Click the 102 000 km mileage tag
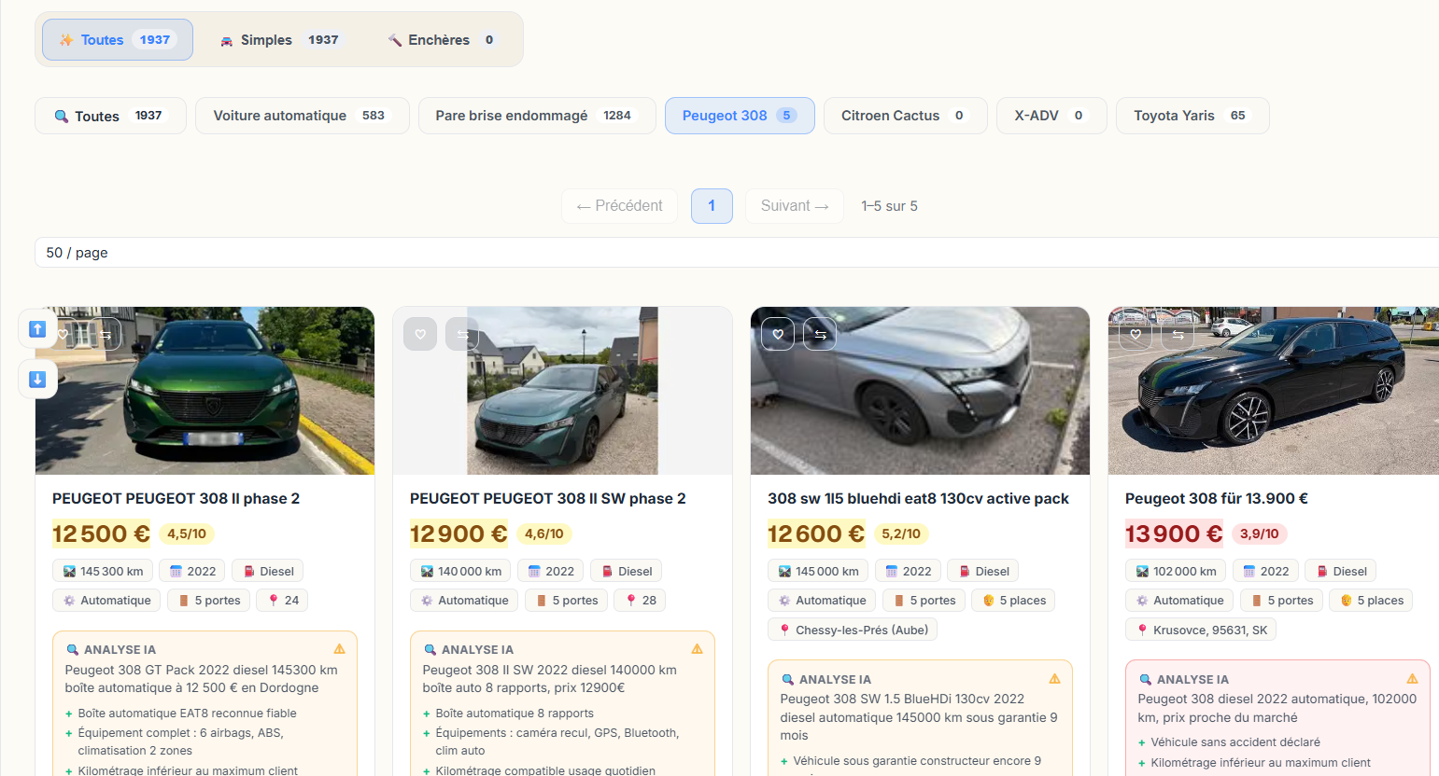Viewport: 1439px width, 776px height. pyautogui.click(x=1176, y=572)
